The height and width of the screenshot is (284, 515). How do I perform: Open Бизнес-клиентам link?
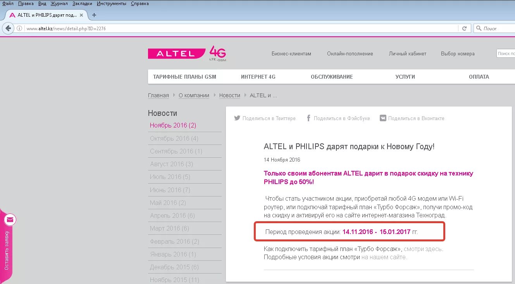pos(291,54)
